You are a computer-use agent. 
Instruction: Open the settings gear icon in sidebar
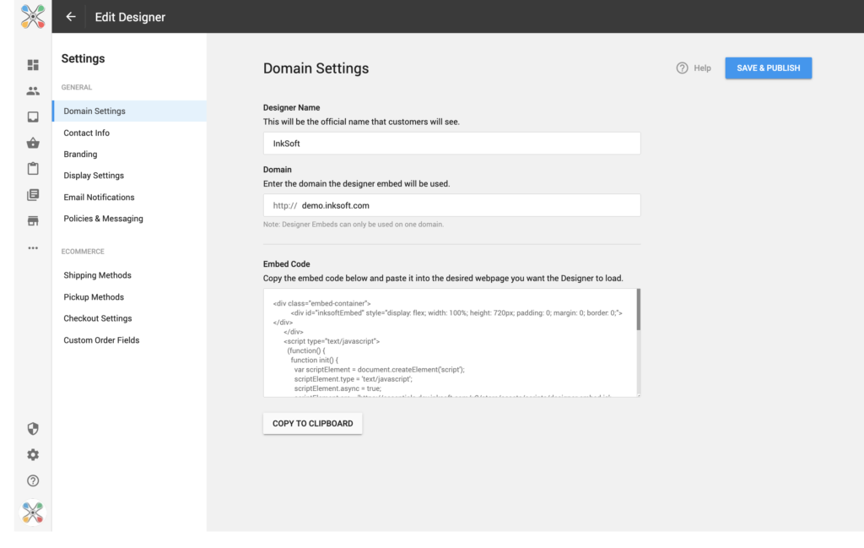(33, 455)
